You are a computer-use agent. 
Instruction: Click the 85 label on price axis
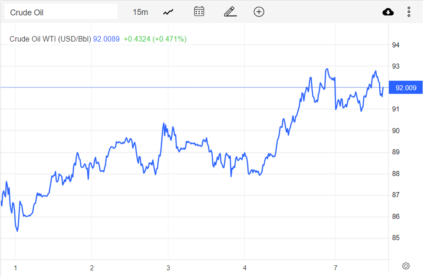pos(396,238)
